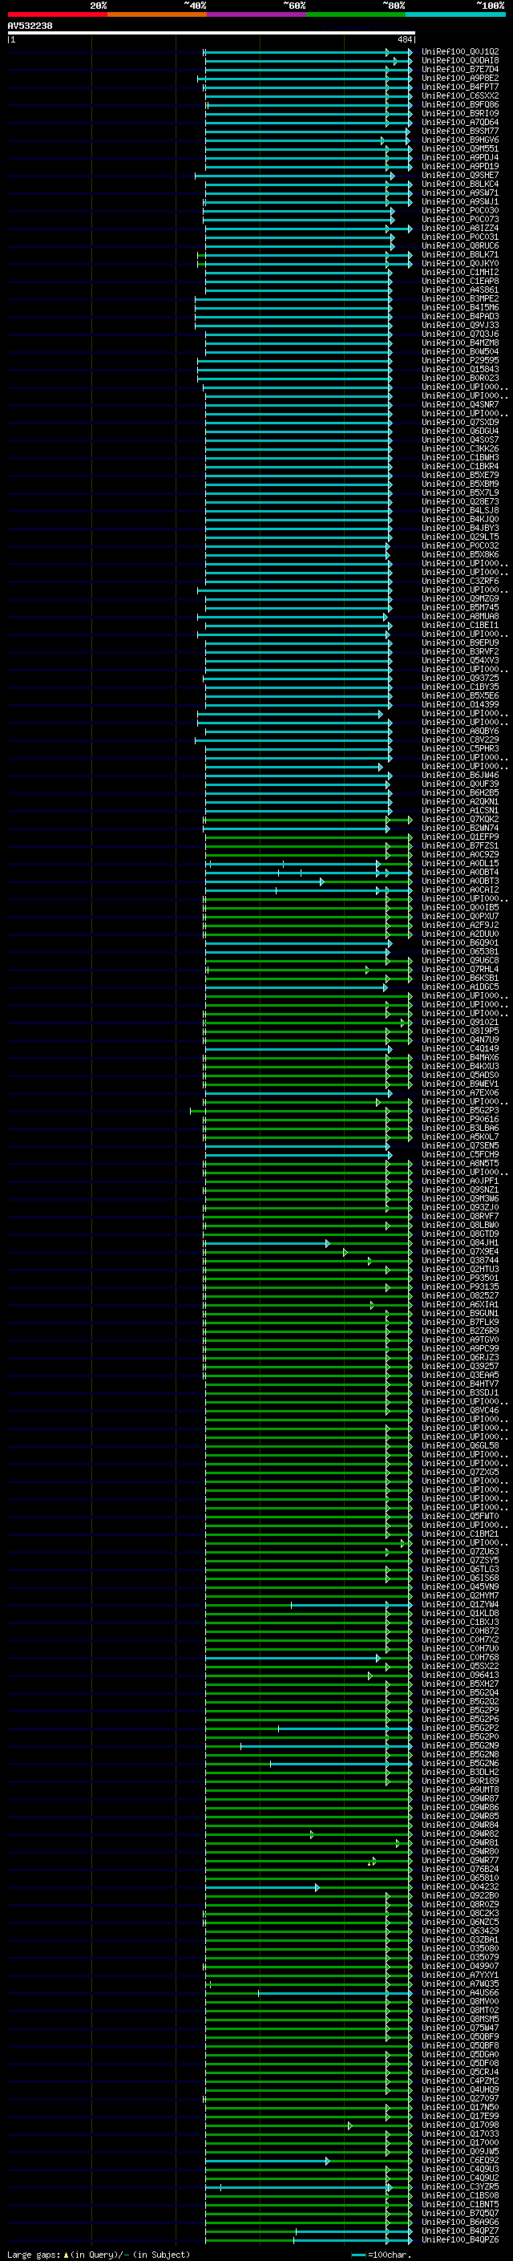The height and width of the screenshot is (2261, 513).
Task: Click hit label UniRef100_B4QPZ6
Action: tap(460, 2239)
